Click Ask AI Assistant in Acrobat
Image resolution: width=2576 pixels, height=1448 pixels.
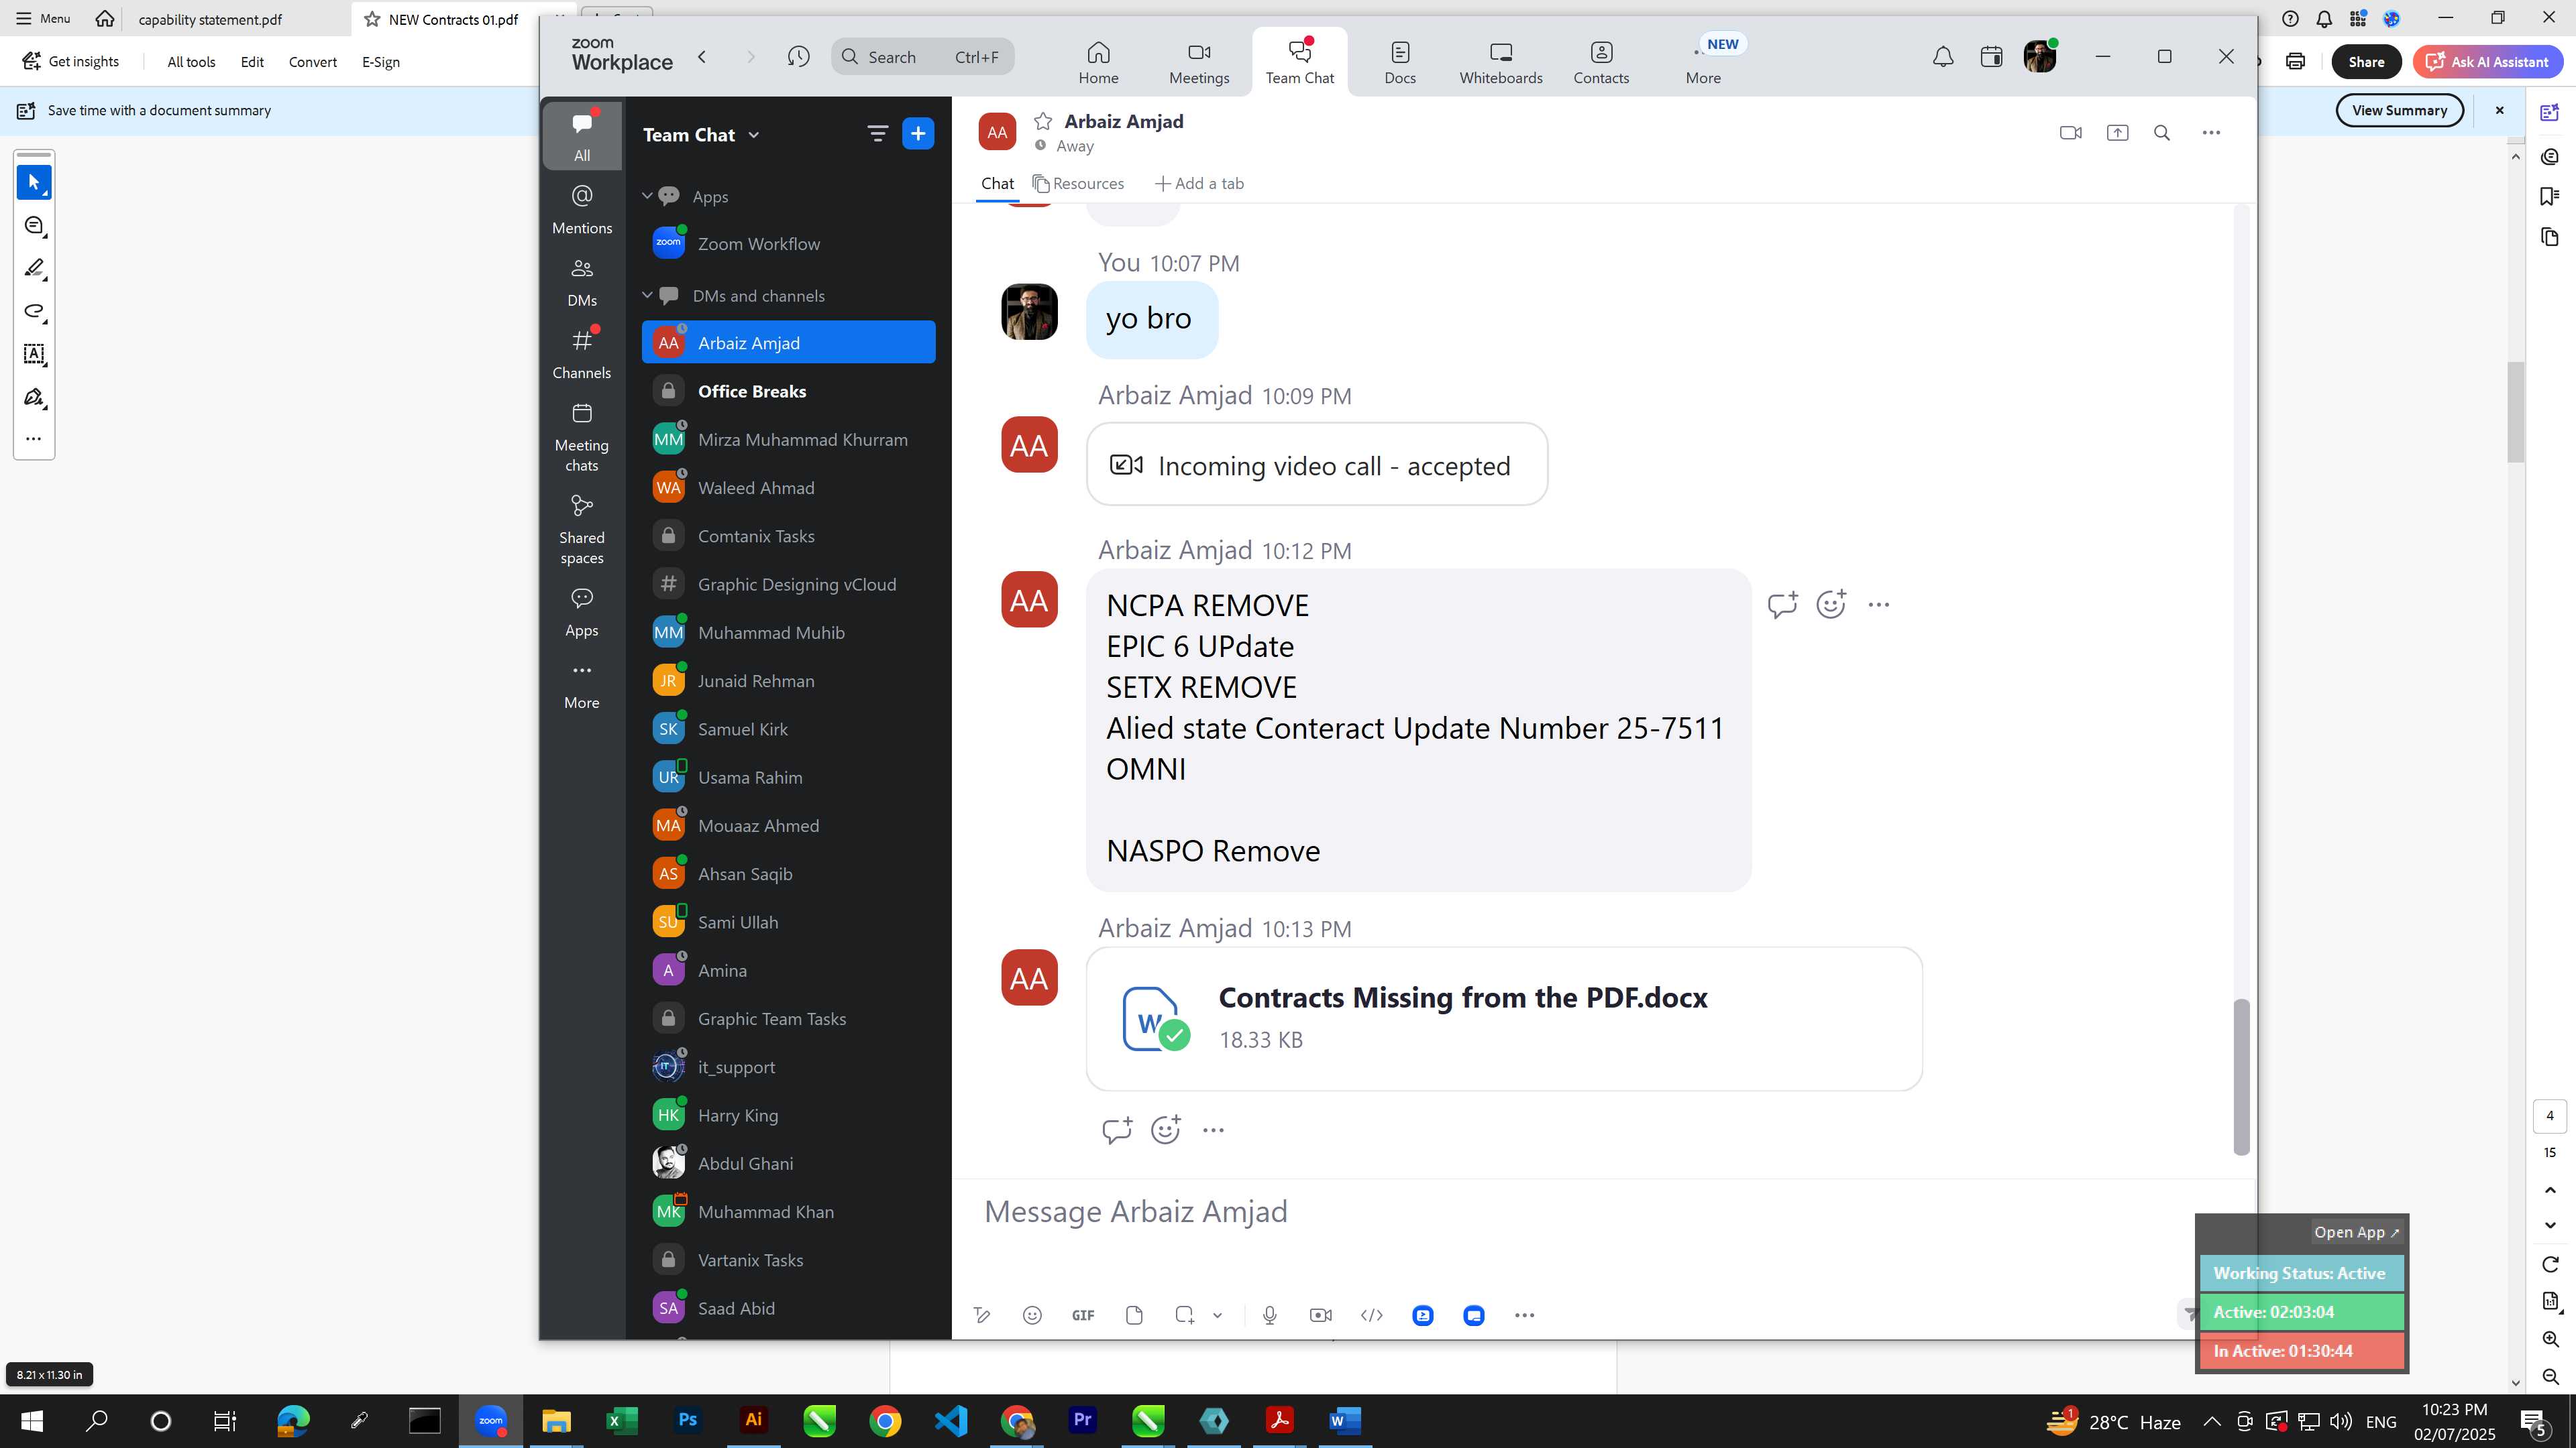2487,62
